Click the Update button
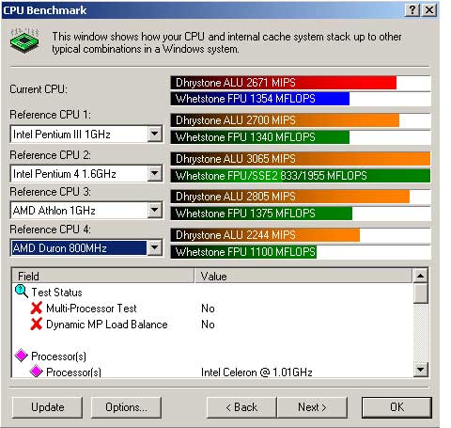 point(47,407)
